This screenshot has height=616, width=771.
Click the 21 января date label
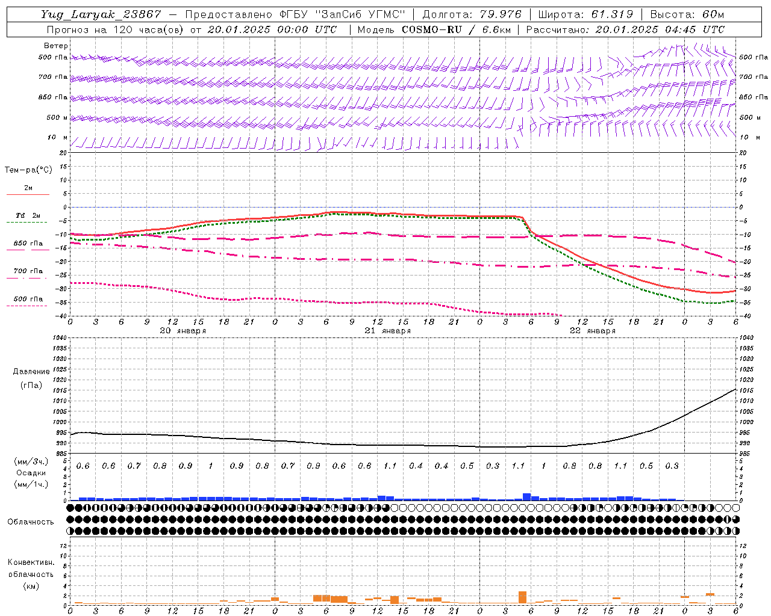pyautogui.click(x=387, y=331)
